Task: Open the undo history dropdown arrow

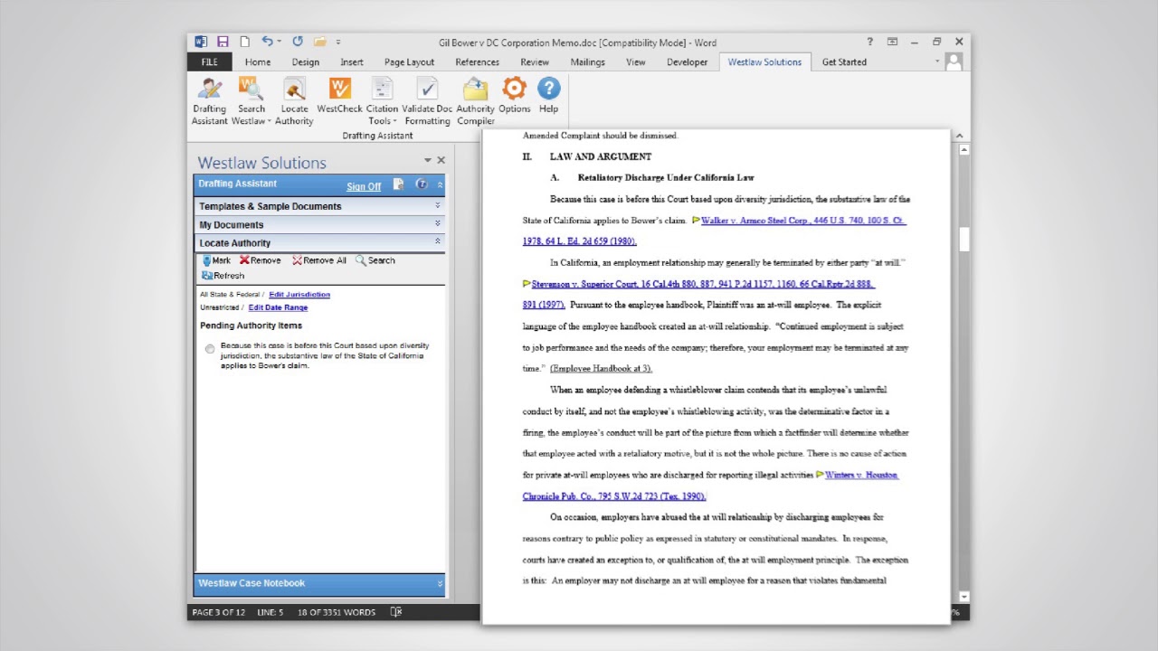Action: (280, 42)
